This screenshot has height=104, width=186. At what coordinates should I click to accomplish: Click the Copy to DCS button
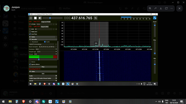[x=44, y=27]
